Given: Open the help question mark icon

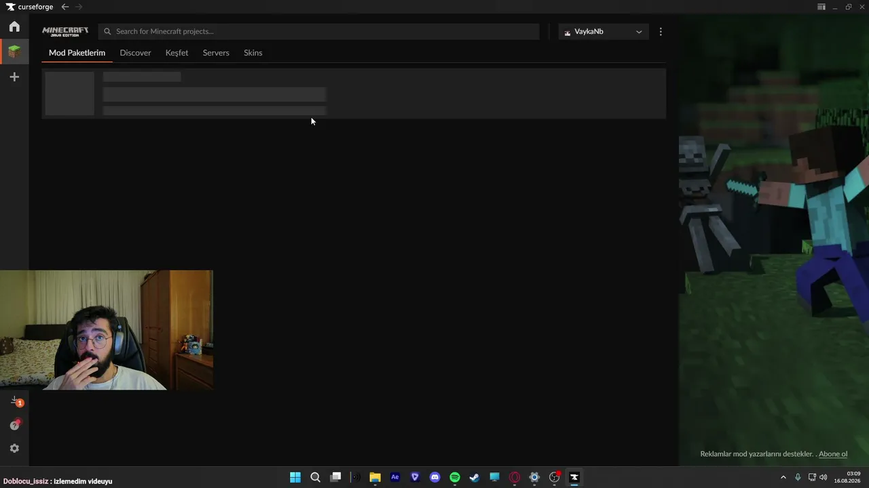Looking at the screenshot, I should [14, 425].
